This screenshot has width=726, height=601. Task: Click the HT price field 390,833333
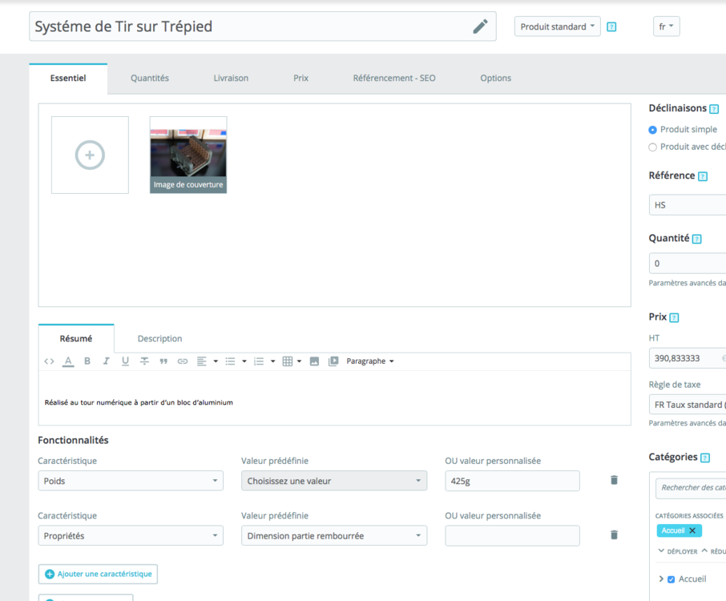point(688,358)
